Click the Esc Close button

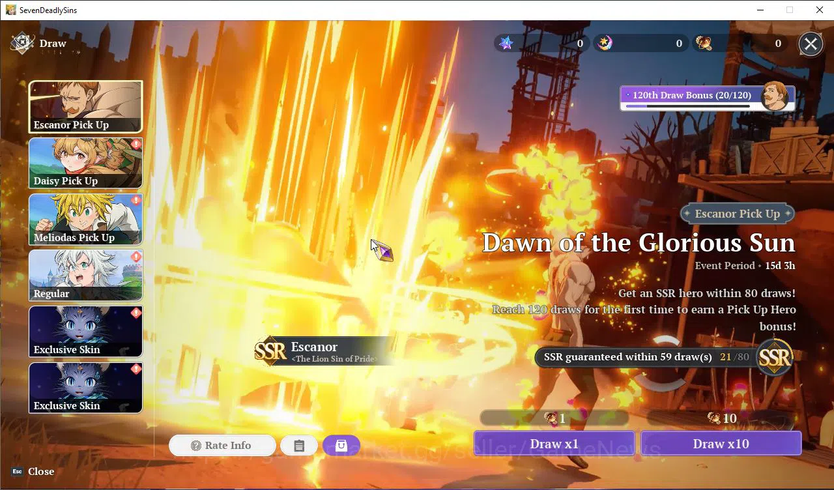pyautogui.click(x=33, y=472)
